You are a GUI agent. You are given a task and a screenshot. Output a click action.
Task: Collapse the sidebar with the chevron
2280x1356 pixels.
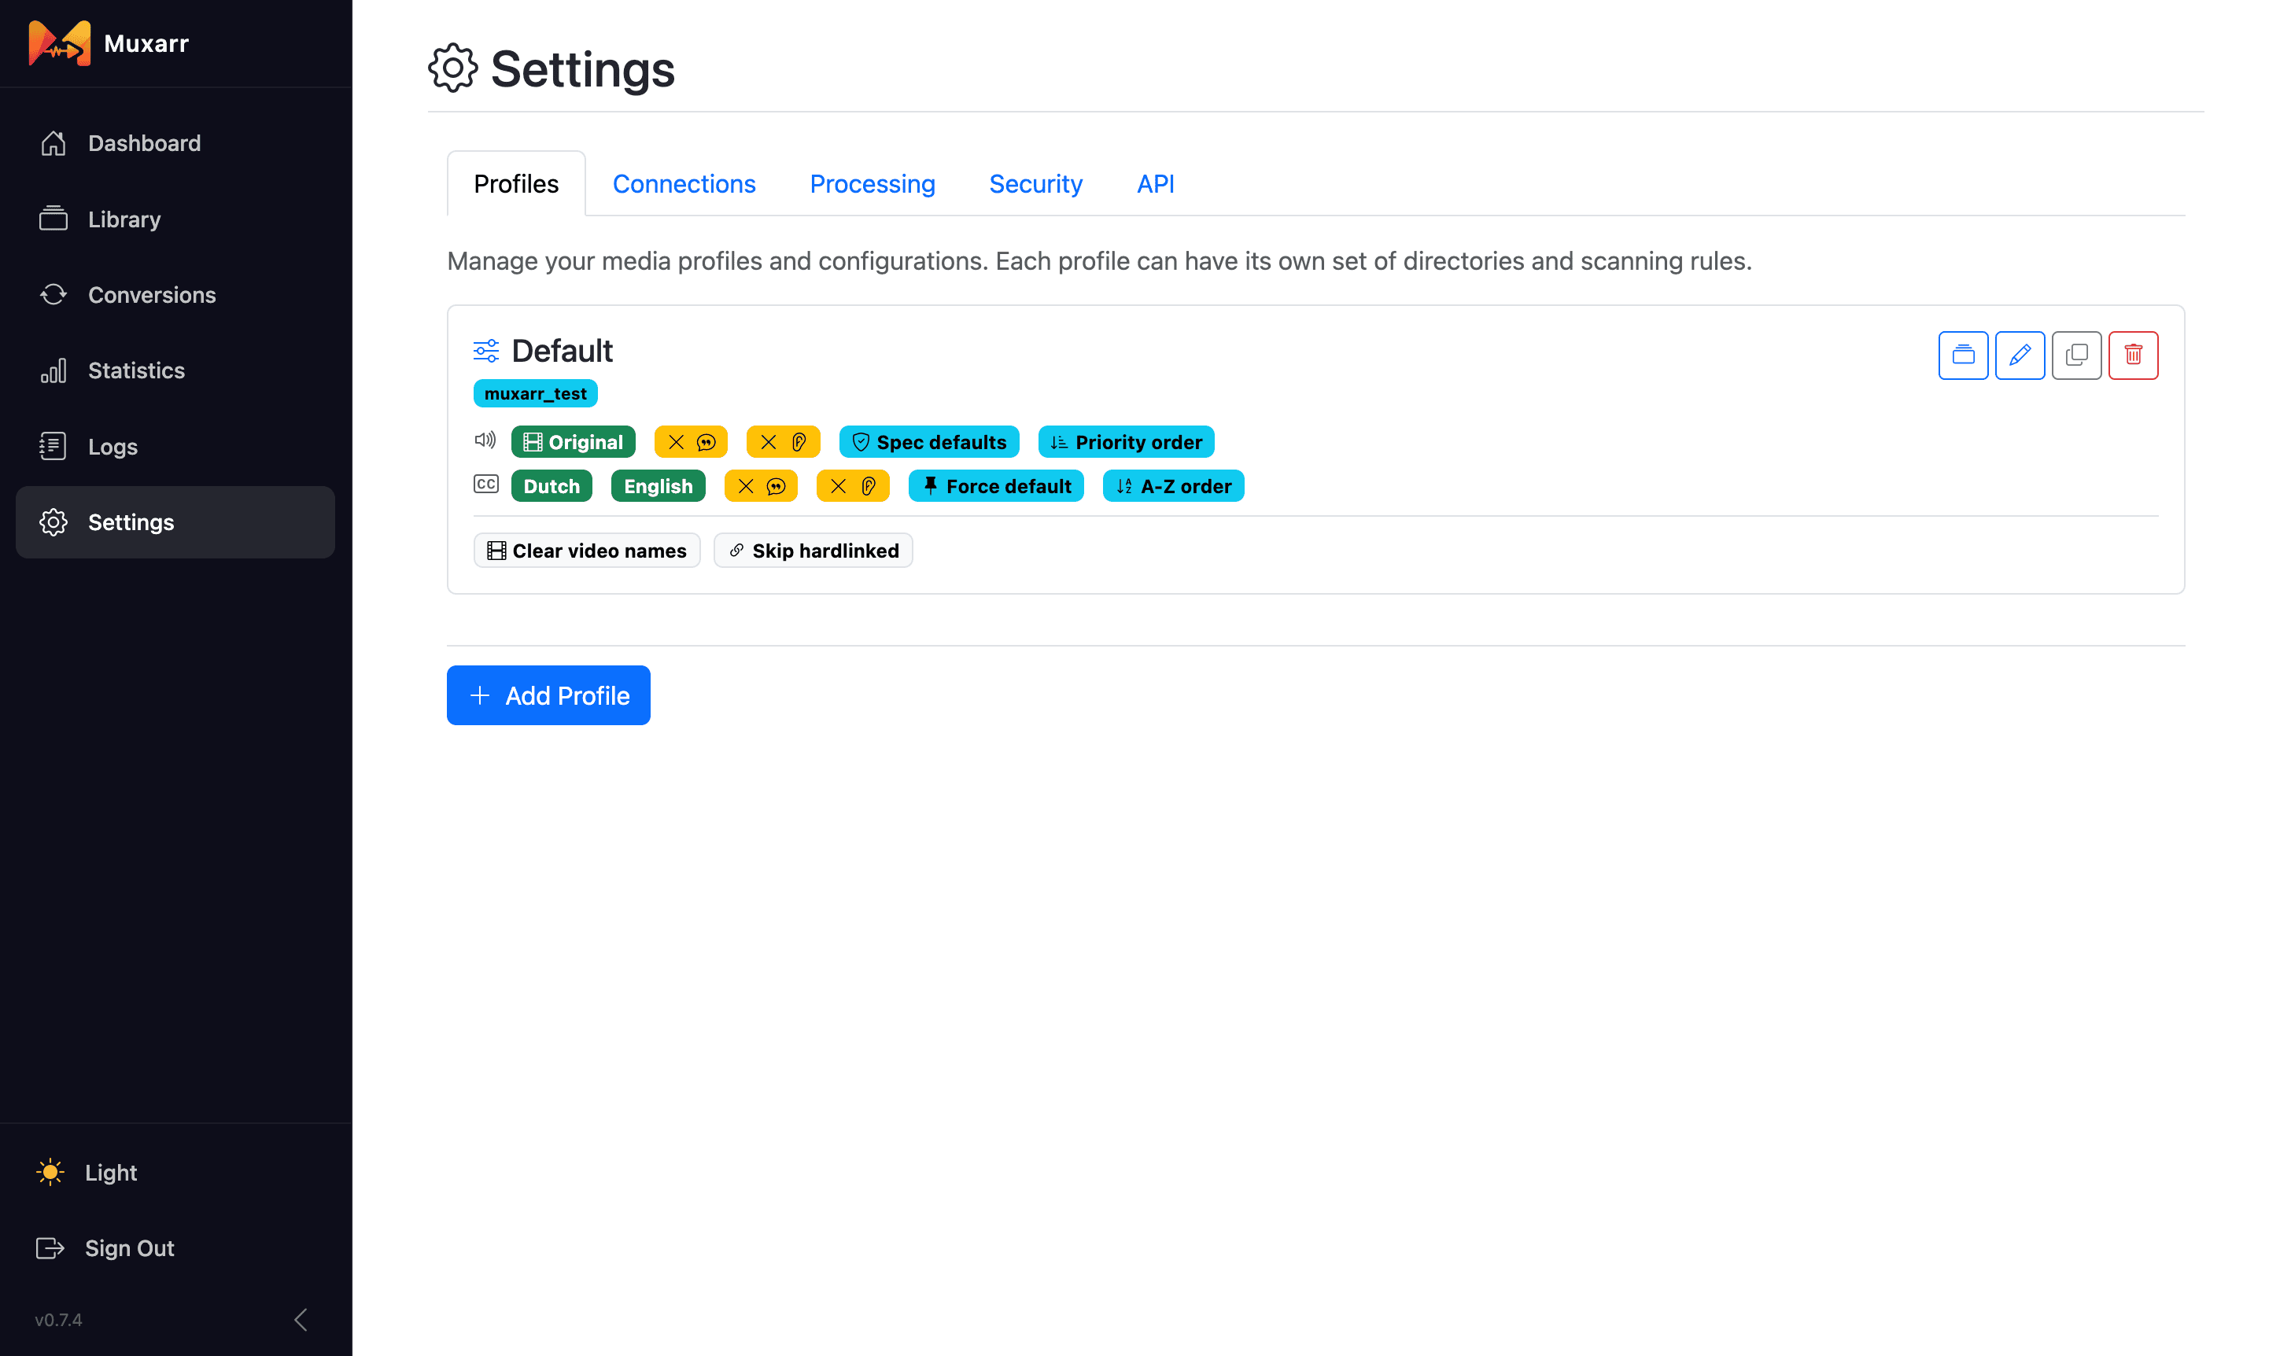(x=301, y=1320)
